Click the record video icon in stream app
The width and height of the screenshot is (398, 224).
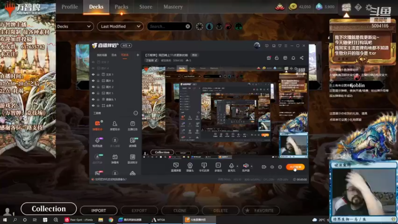[264, 167]
